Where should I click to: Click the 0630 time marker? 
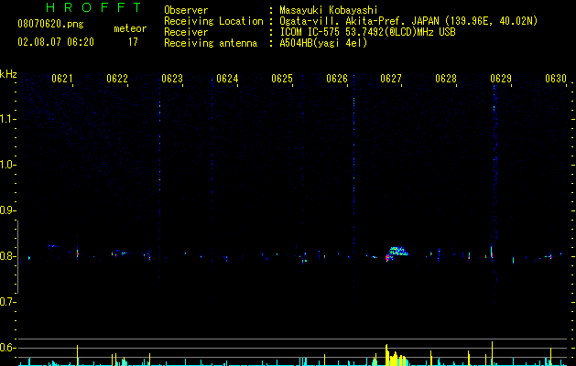pyautogui.click(x=556, y=79)
